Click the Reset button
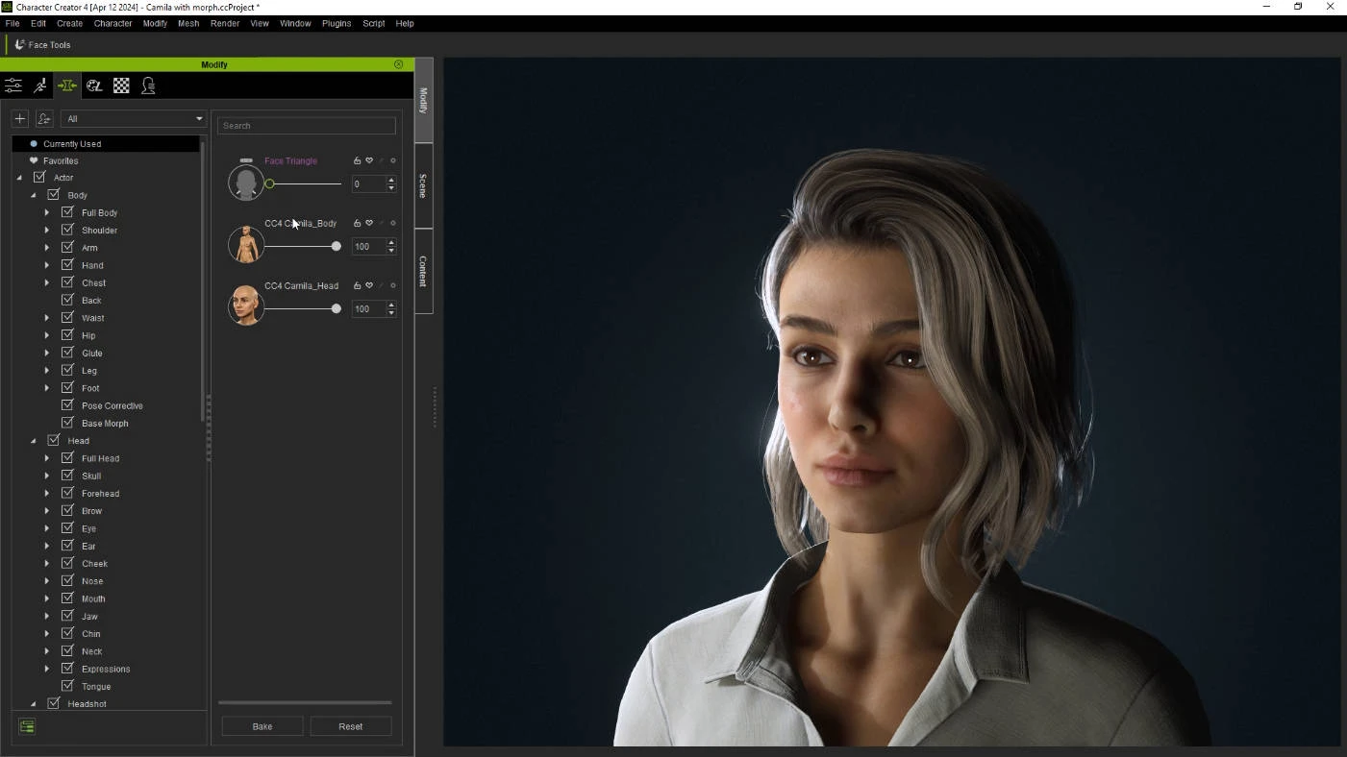1347x757 pixels. coord(350,726)
